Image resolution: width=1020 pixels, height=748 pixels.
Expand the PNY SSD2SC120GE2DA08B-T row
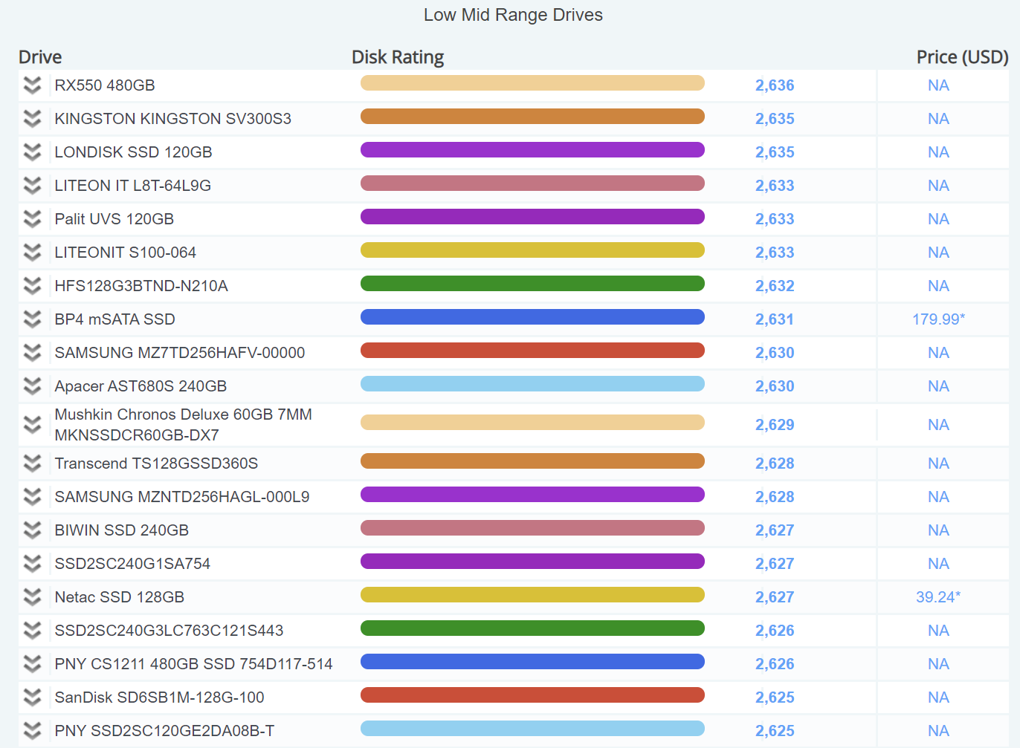point(32,731)
